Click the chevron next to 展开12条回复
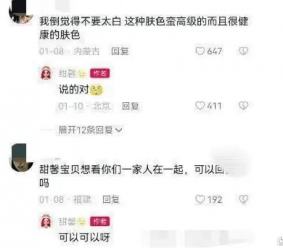283x248 pixels. click(118, 130)
